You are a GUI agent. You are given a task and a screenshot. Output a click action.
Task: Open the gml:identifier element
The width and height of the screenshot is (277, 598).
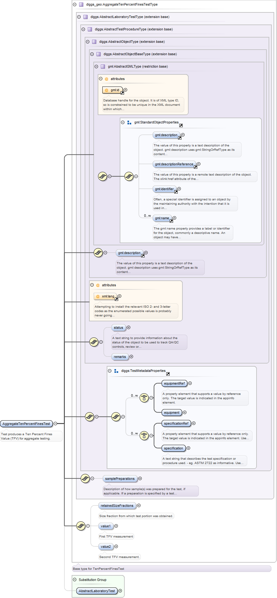[x=164, y=189]
